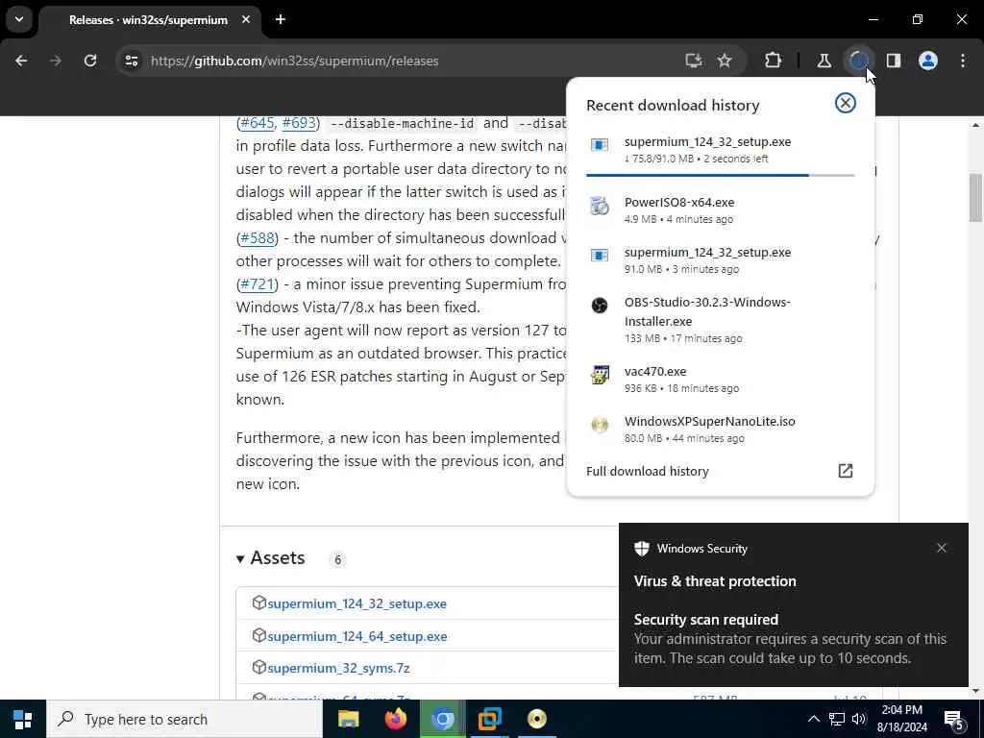Image resolution: width=984 pixels, height=738 pixels.
Task: Open issue link #588
Action: pos(258,238)
